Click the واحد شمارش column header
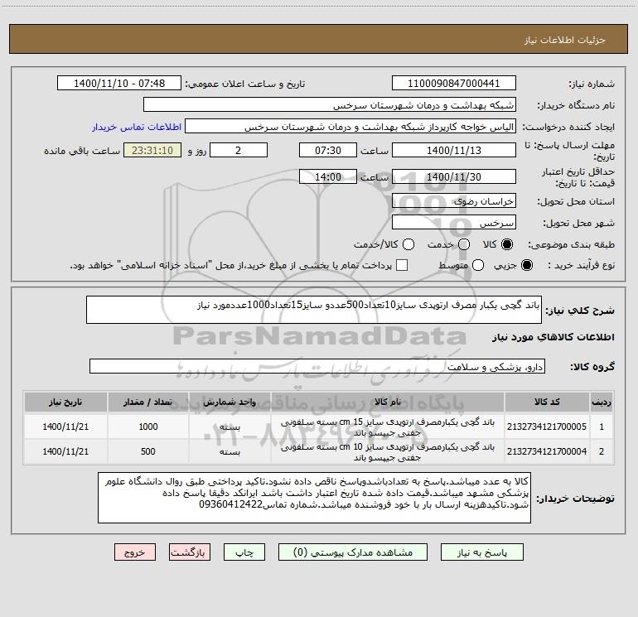 [x=230, y=402]
